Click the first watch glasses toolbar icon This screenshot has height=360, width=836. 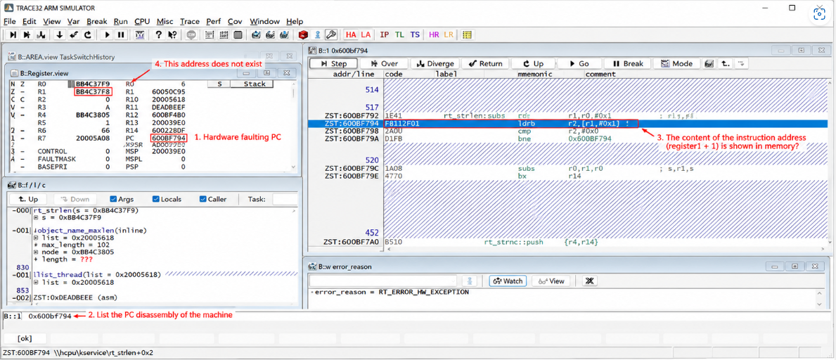(256, 34)
